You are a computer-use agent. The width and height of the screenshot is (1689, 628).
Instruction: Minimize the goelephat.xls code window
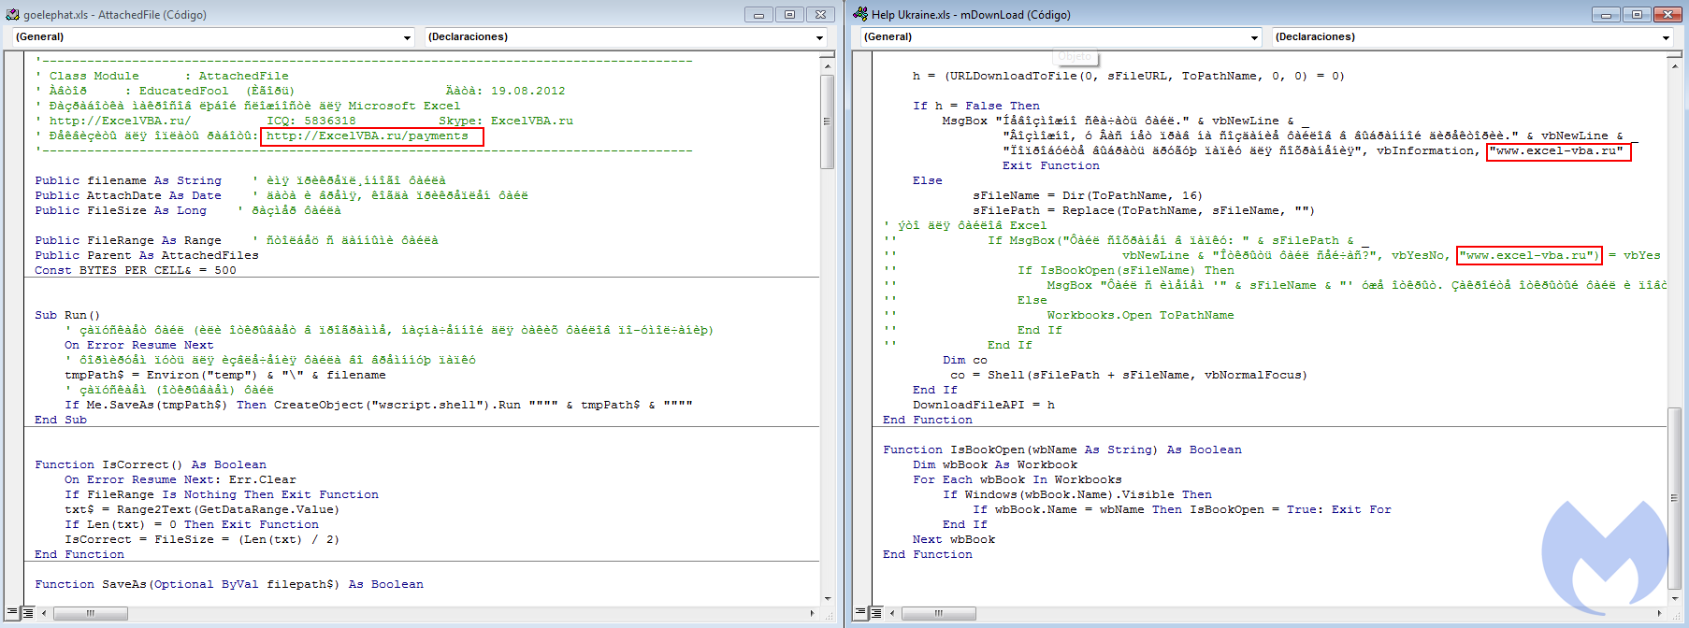(x=758, y=14)
